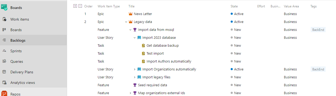Viewport: 336px width, 96px height.
Task: Expand Import Organizations automatically story
Action: point(135,69)
